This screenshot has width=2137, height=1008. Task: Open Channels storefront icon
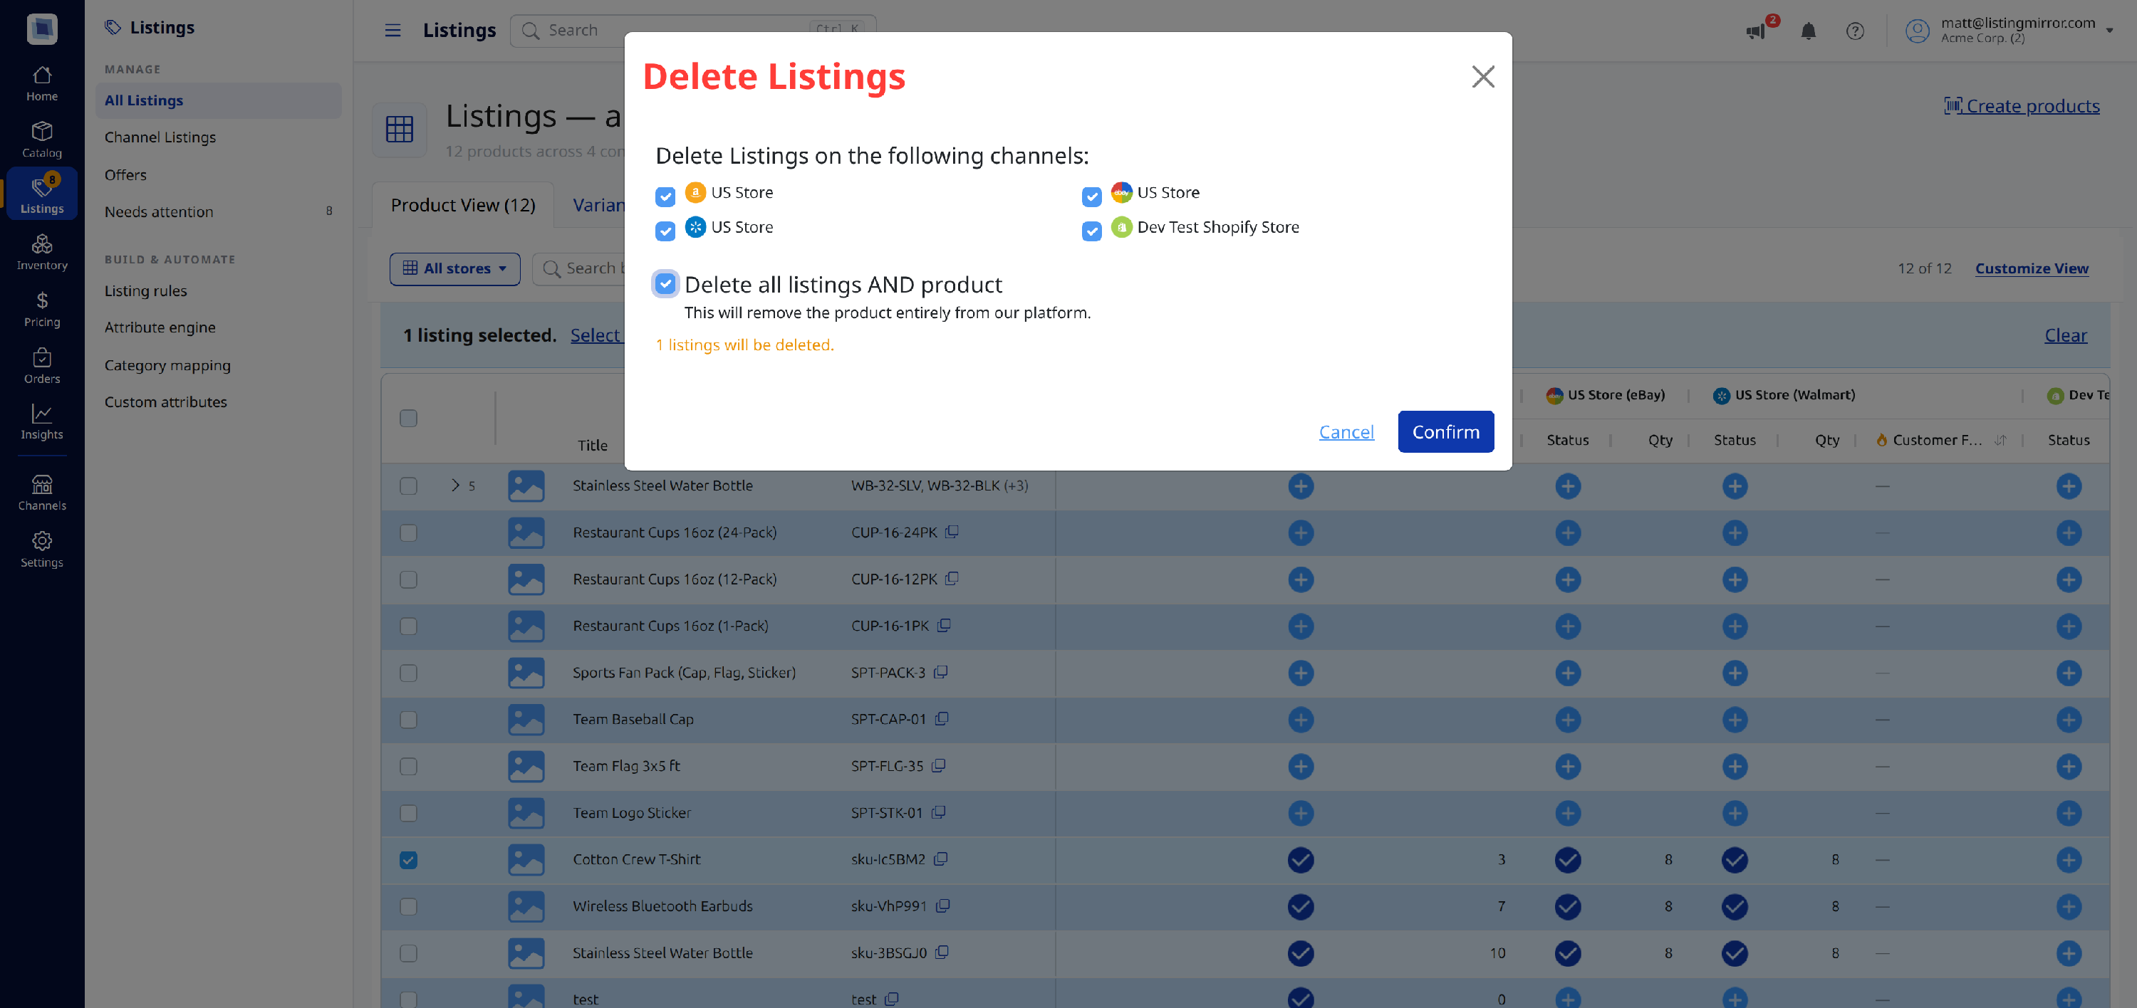pyautogui.click(x=41, y=493)
